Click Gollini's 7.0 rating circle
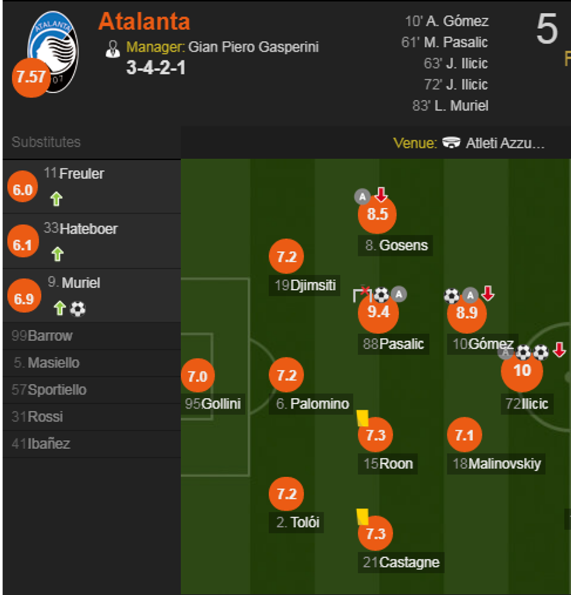The width and height of the screenshot is (571, 595). pyautogui.click(x=198, y=376)
